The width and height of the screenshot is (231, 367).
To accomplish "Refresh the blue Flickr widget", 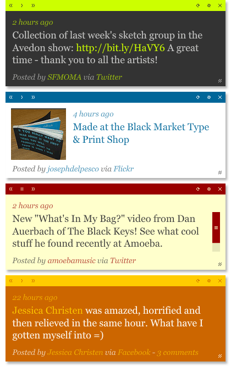I will tap(198, 97).
